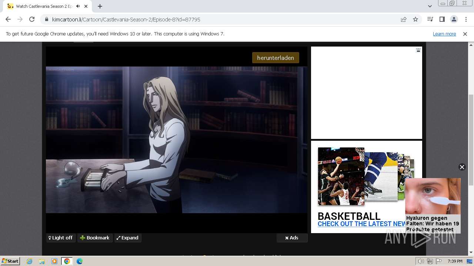Open the network tray icon

[x=430, y=261]
